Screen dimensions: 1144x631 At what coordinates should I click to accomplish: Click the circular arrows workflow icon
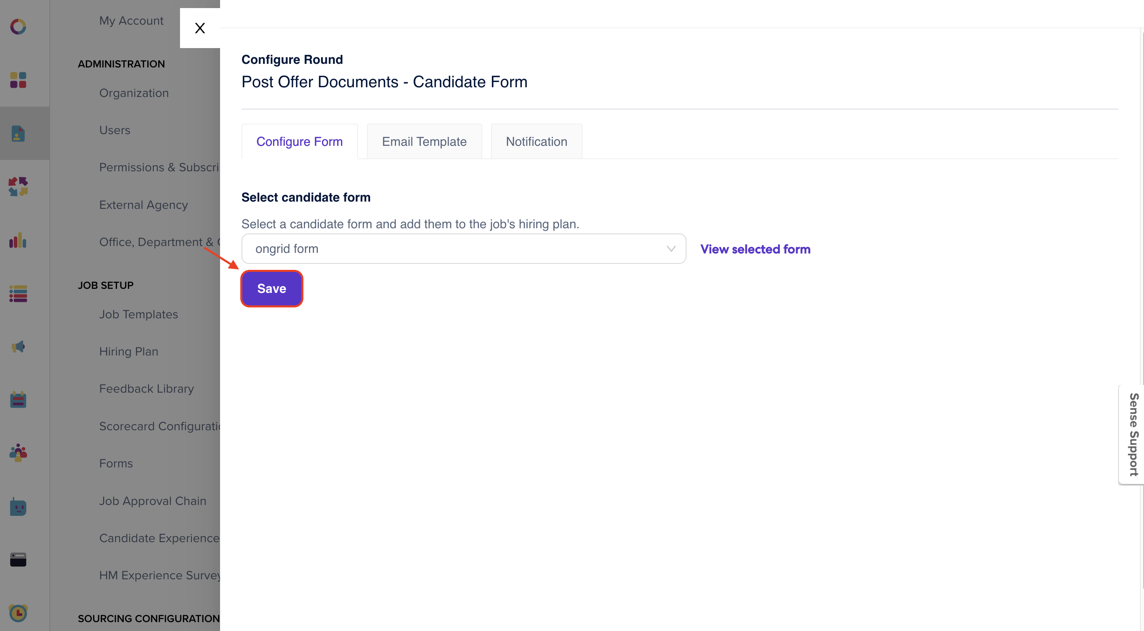click(18, 187)
